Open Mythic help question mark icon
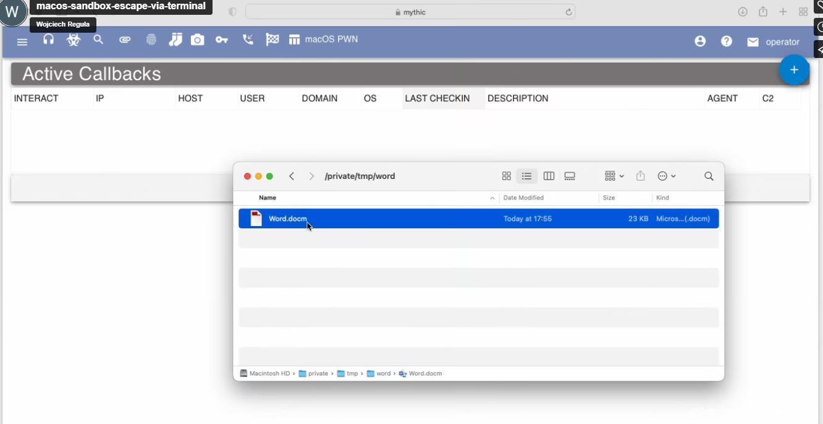The image size is (823, 424). [x=727, y=41]
